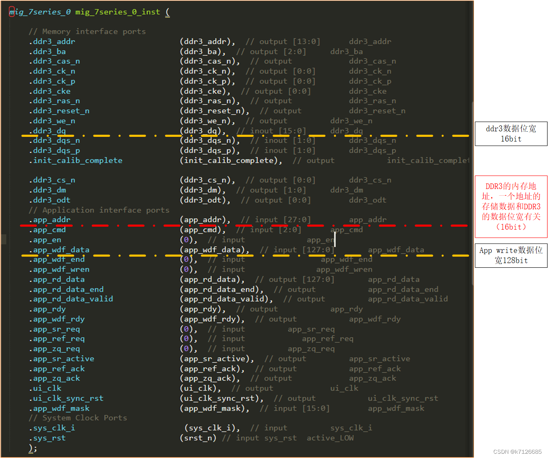This screenshot has height=458, width=548.
Task: Click the "(0)," value on the app_zq_req line
Action: pyautogui.click(x=189, y=349)
